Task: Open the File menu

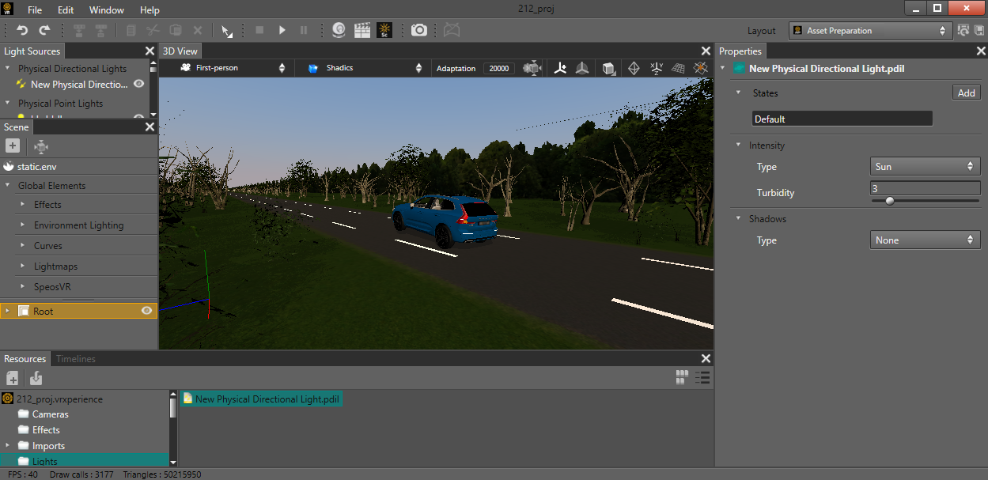Action: pos(35,10)
